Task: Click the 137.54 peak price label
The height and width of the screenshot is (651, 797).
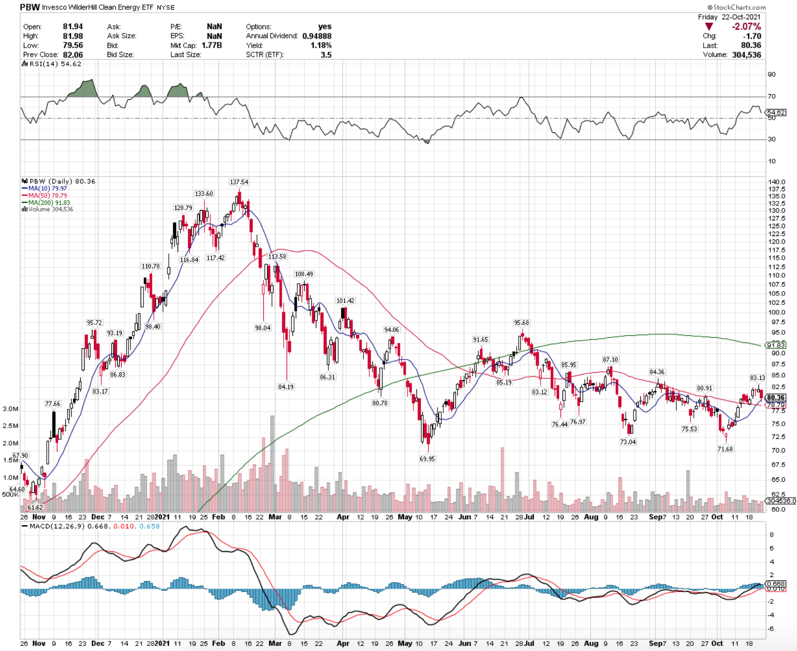Action: click(x=239, y=182)
